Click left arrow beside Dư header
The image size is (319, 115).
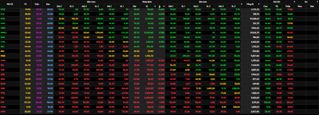[x=295, y=2]
